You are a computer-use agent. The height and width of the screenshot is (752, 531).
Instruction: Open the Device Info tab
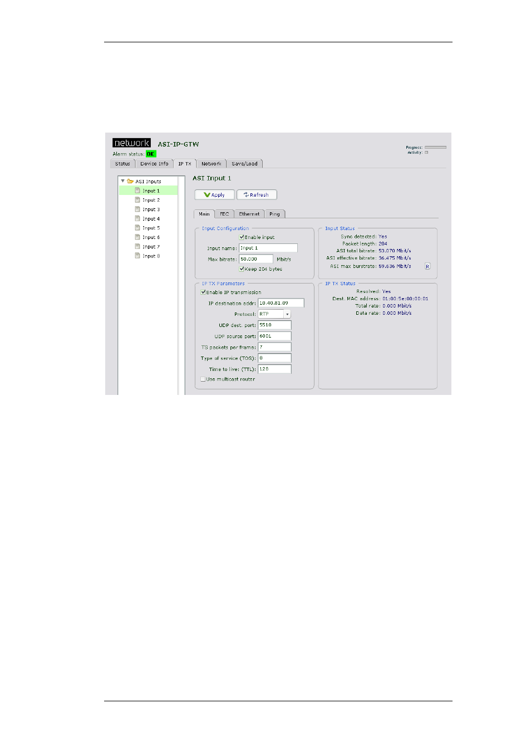click(x=154, y=164)
